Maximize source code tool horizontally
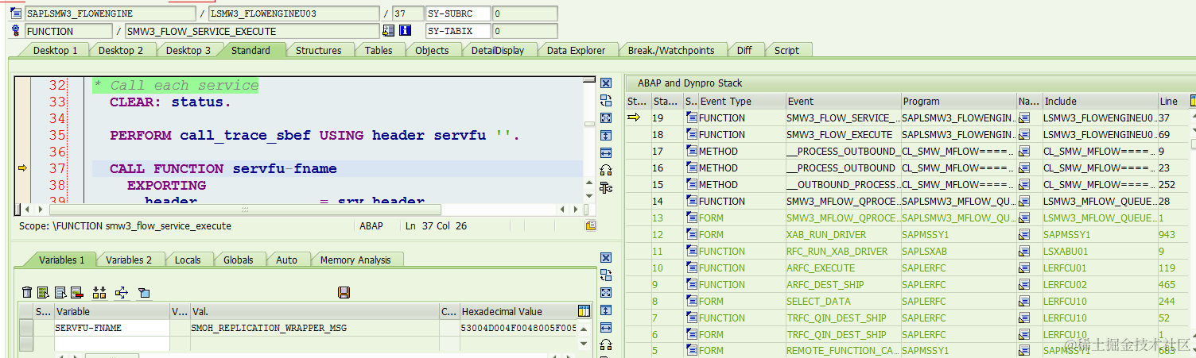The height and width of the screenshot is (358, 1196). (x=606, y=152)
